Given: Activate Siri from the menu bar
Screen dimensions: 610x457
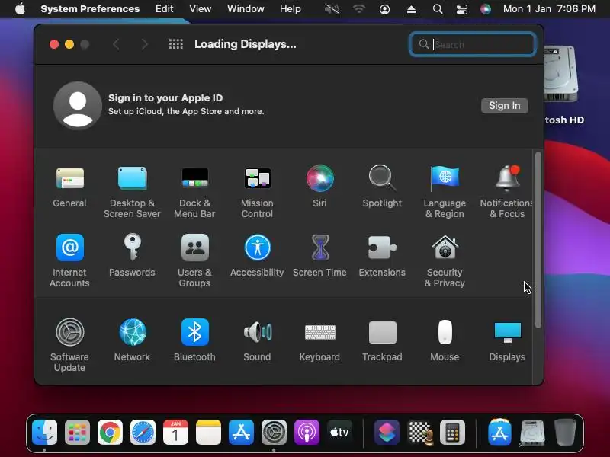Looking at the screenshot, I should (x=486, y=9).
